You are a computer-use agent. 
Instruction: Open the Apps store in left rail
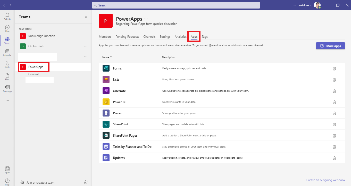7,170
